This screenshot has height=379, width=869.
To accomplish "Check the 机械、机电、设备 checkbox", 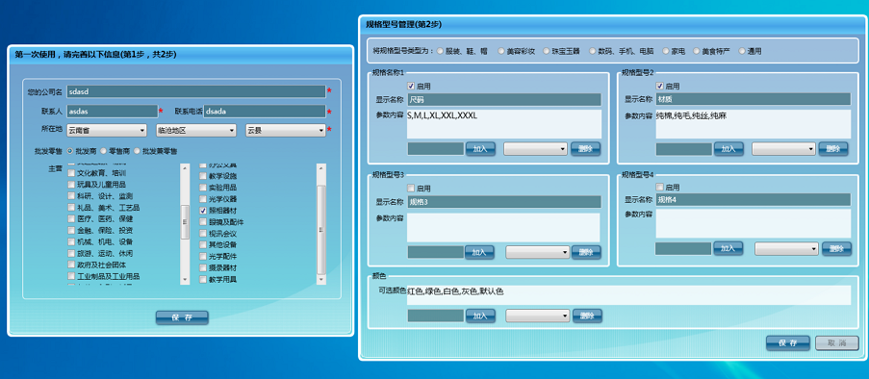I will click(71, 242).
